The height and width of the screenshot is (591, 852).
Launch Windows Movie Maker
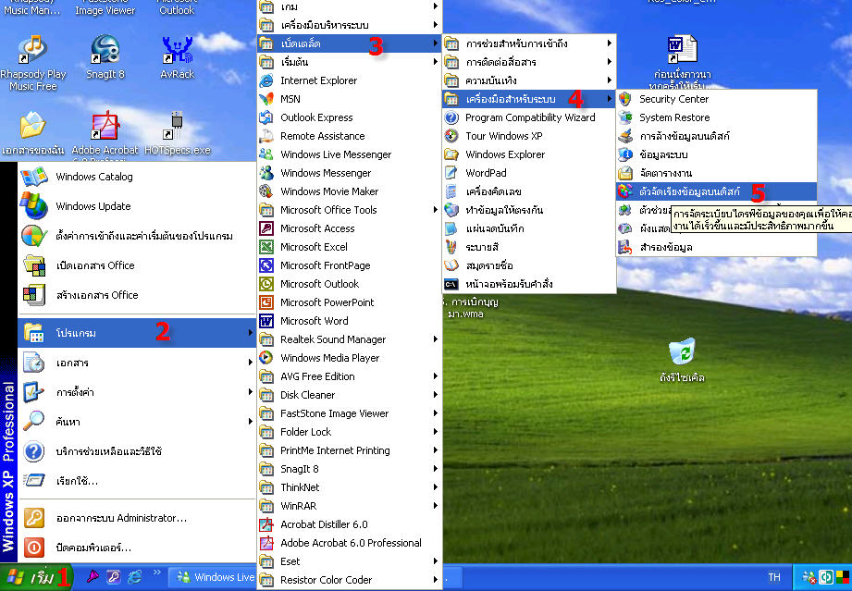coord(350,191)
